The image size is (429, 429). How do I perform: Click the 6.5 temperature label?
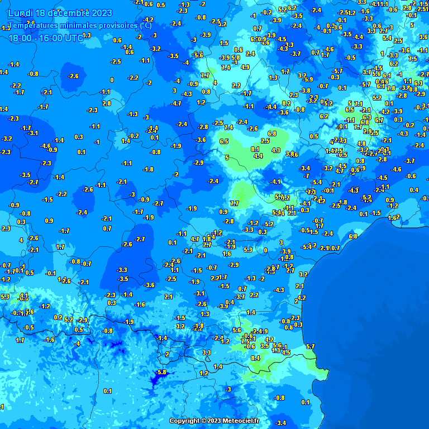click(224, 142)
